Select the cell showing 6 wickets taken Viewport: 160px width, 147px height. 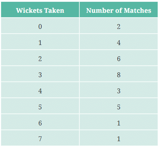pyautogui.click(x=40, y=122)
